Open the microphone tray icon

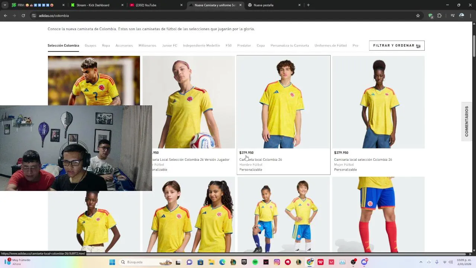pos(437,262)
